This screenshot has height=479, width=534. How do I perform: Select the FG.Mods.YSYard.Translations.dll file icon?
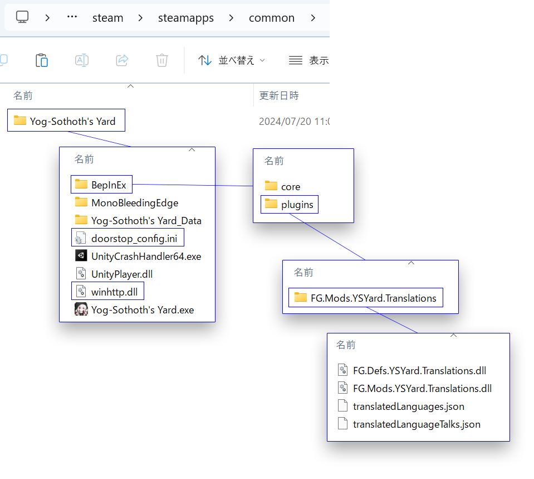coord(342,388)
